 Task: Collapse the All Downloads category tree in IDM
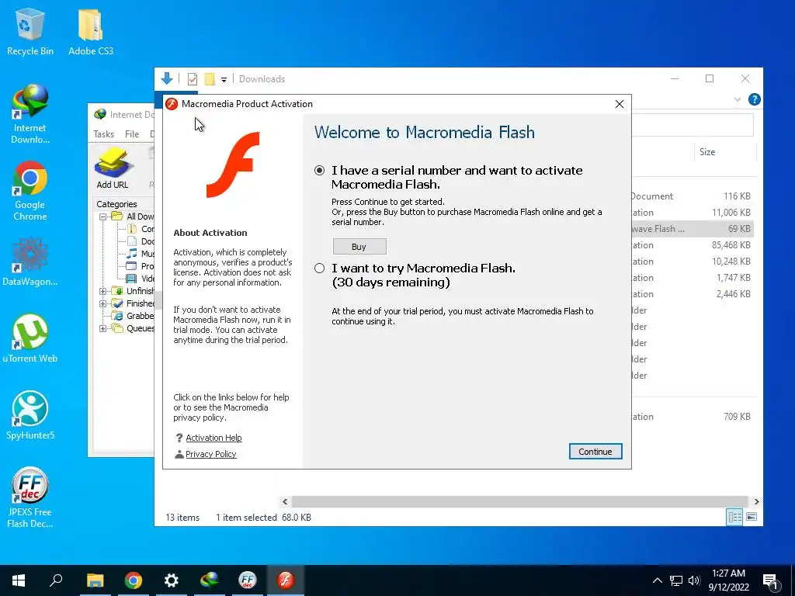click(x=102, y=217)
